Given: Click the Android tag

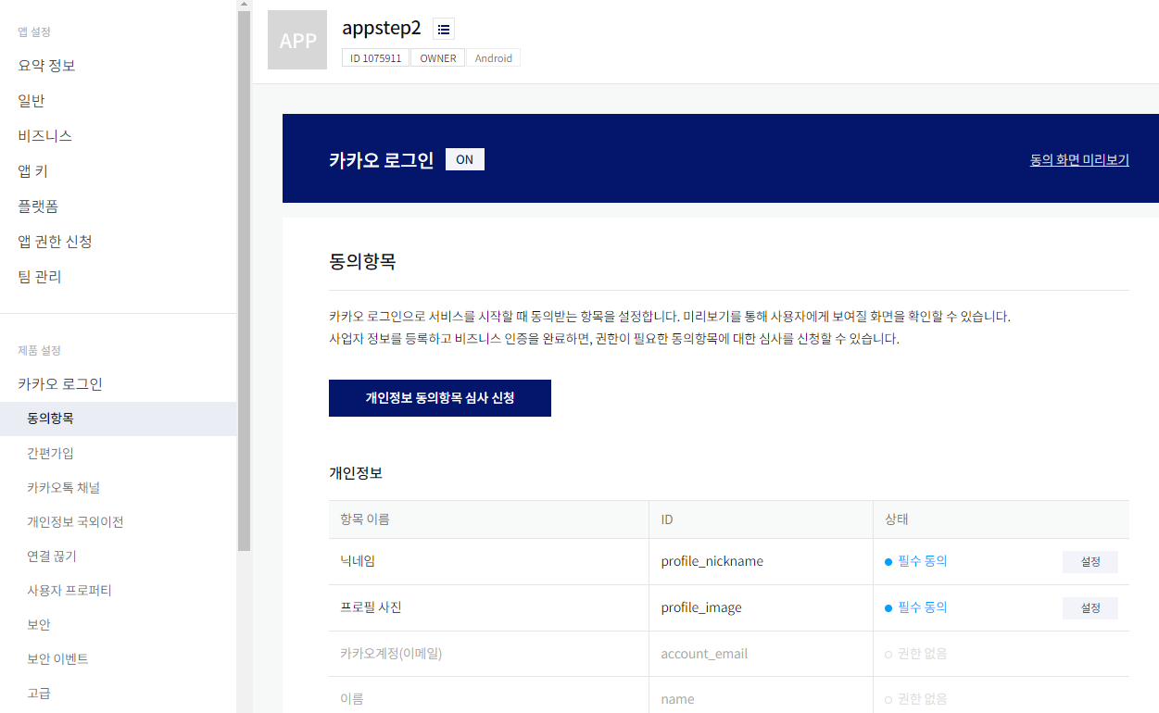Looking at the screenshot, I should [494, 57].
